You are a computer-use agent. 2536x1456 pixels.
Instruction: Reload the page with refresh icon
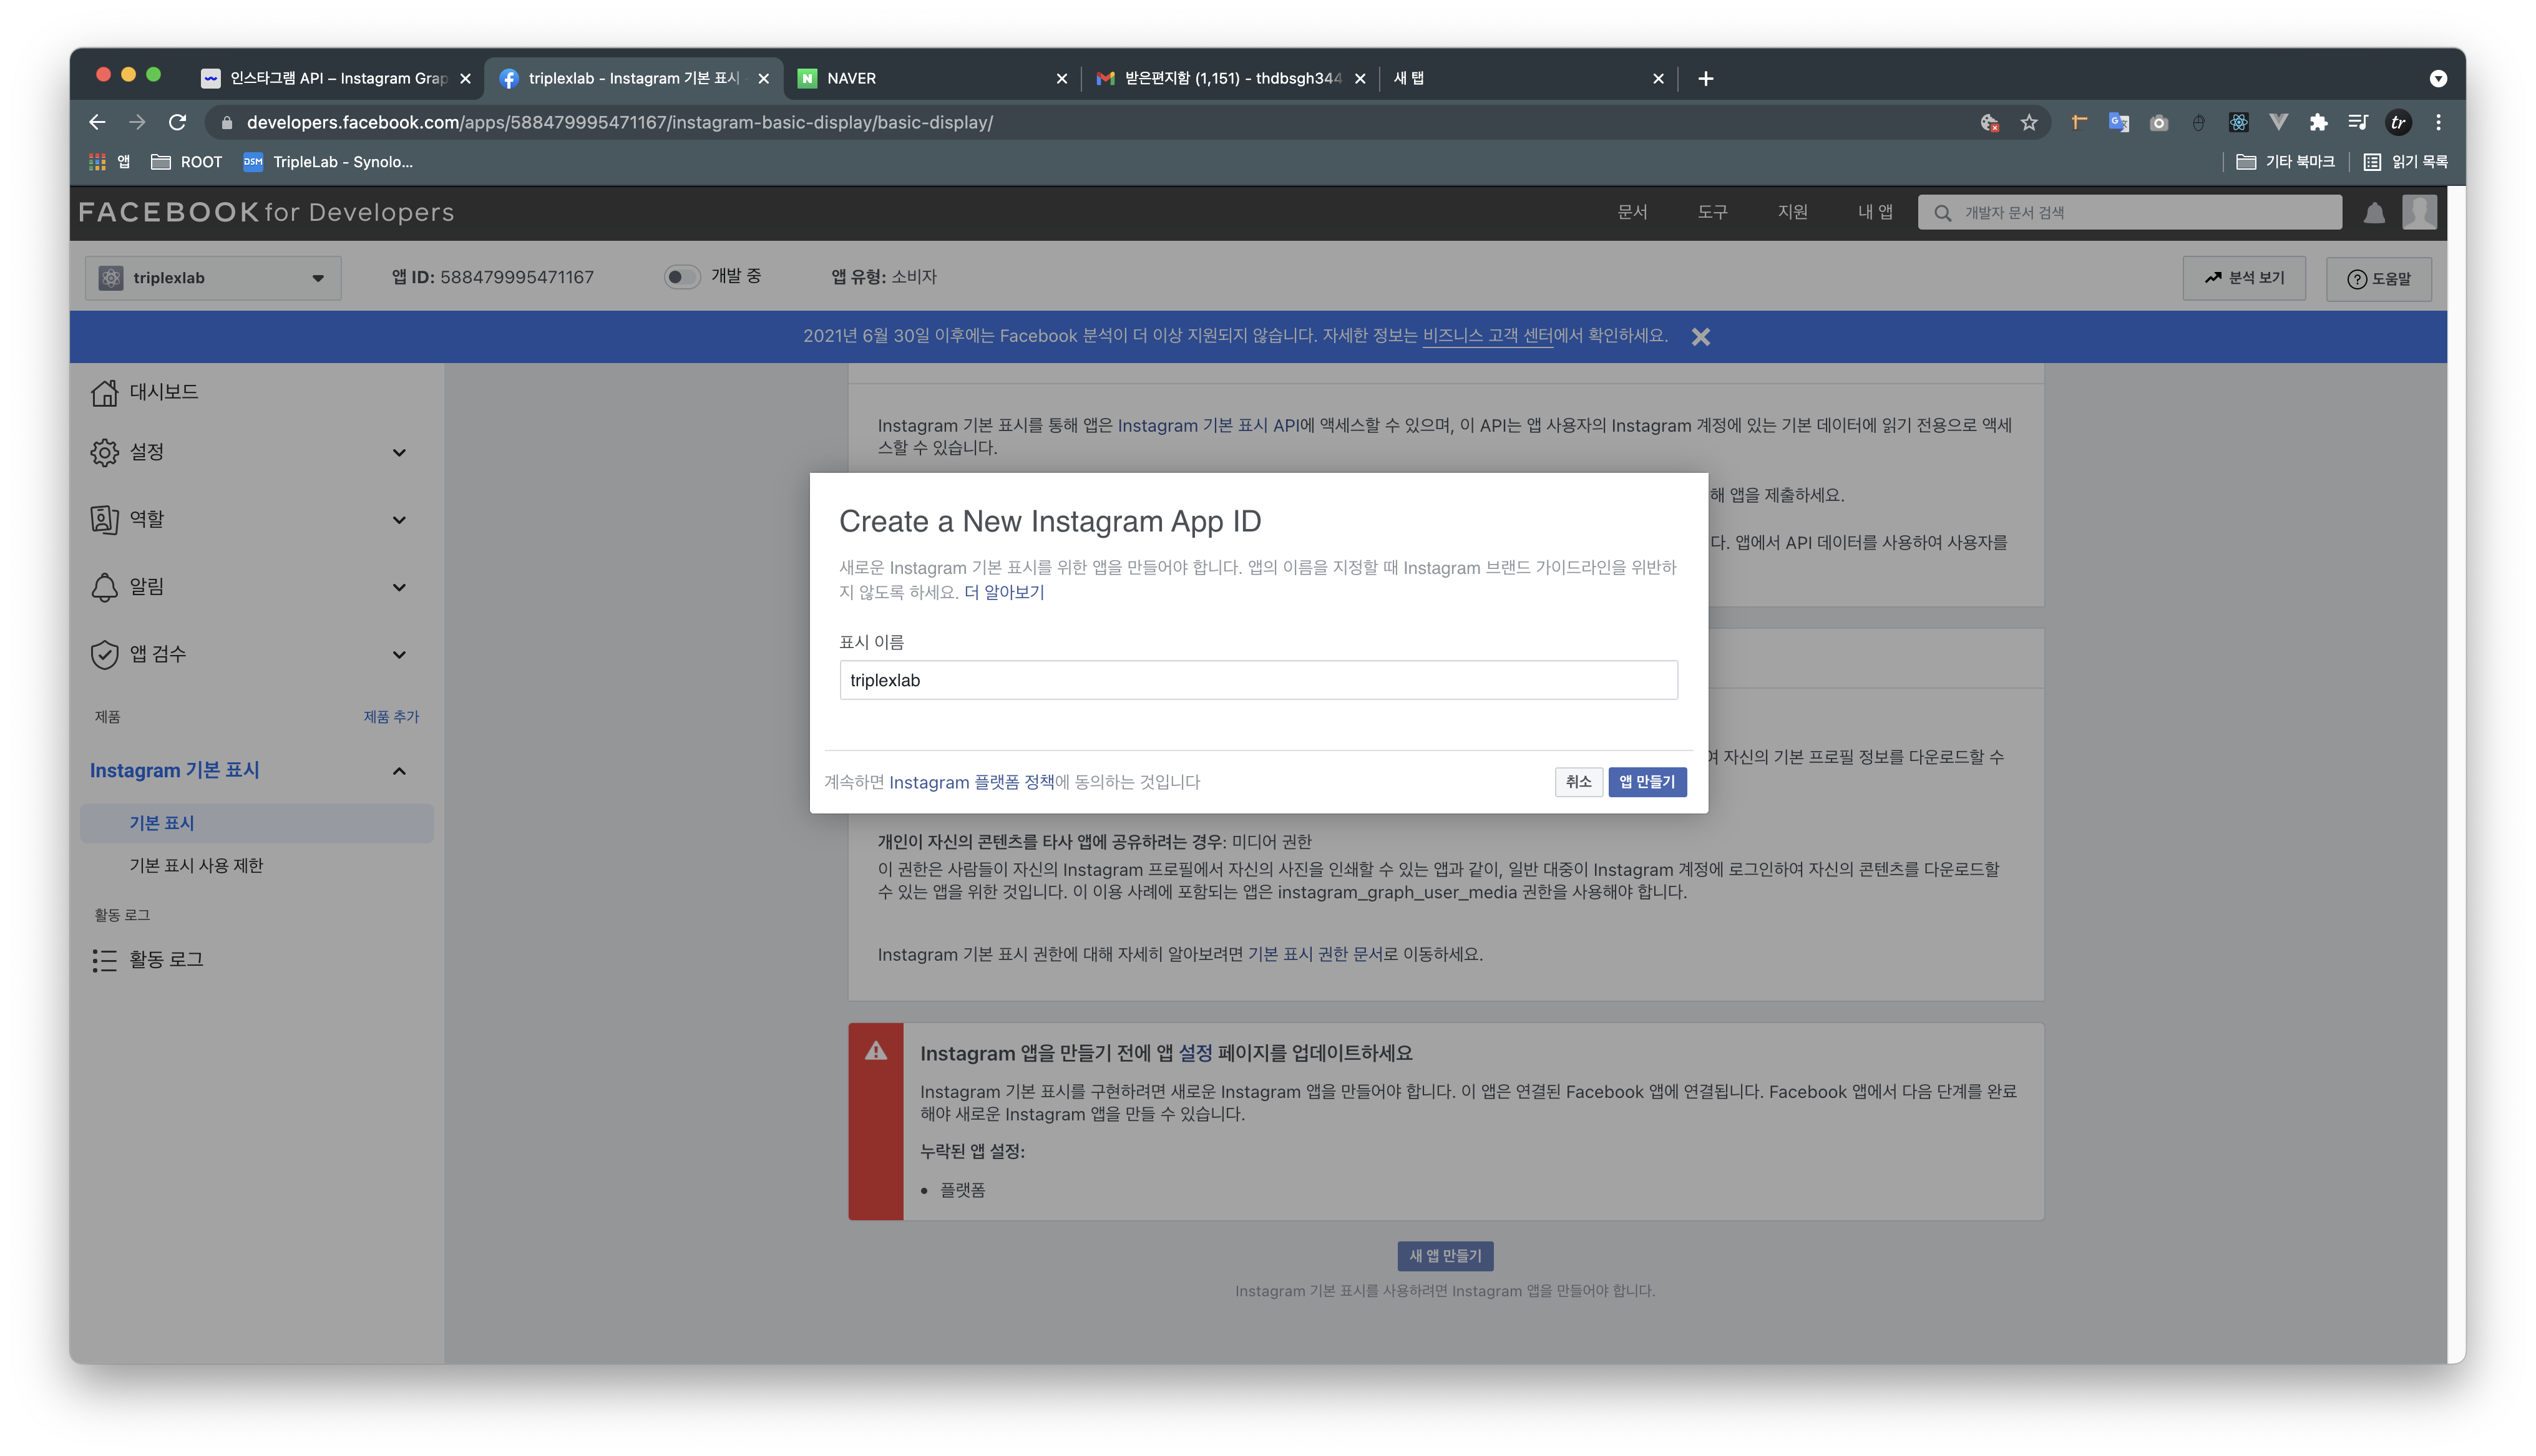coord(178,122)
